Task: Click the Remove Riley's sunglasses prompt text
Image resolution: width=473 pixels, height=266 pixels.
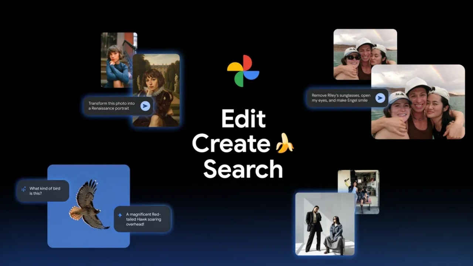Action: coord(341,98)
